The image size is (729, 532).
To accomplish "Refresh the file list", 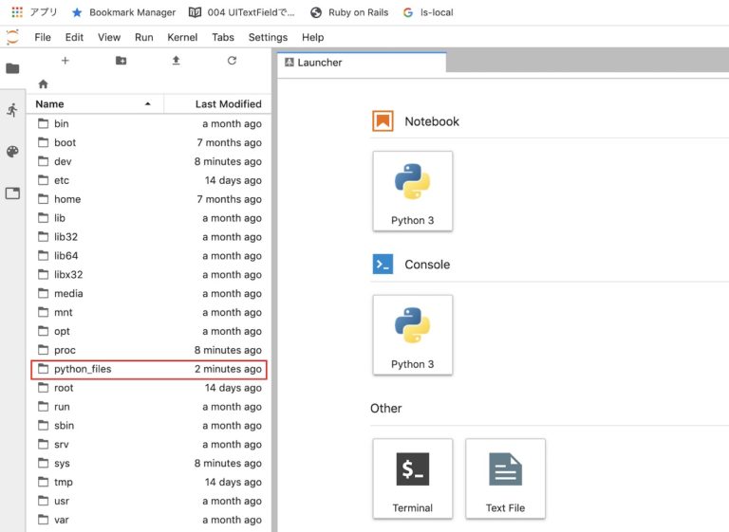I will (232, 61).
